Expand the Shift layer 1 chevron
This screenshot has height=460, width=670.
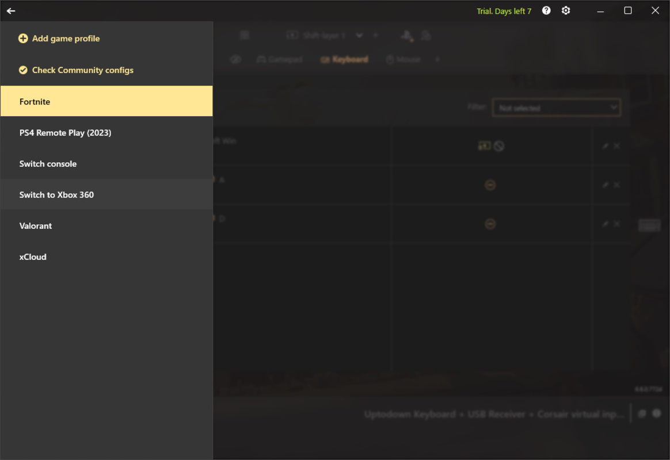click(359, 36)
